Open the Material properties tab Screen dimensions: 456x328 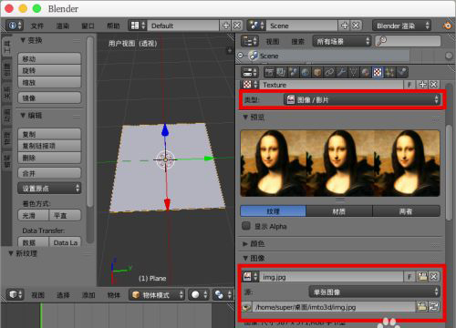(366, 72)
